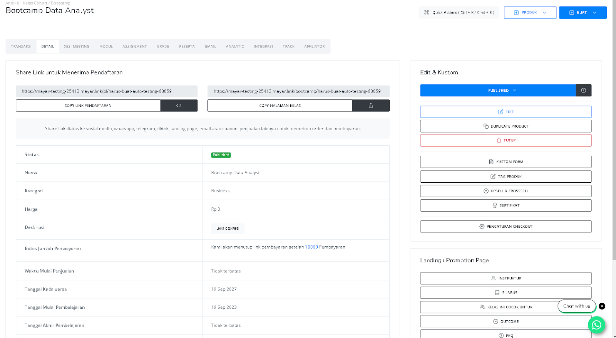Click the bootcamp page URL field
This screenshot has height=338, width=616.
point(298,91)
